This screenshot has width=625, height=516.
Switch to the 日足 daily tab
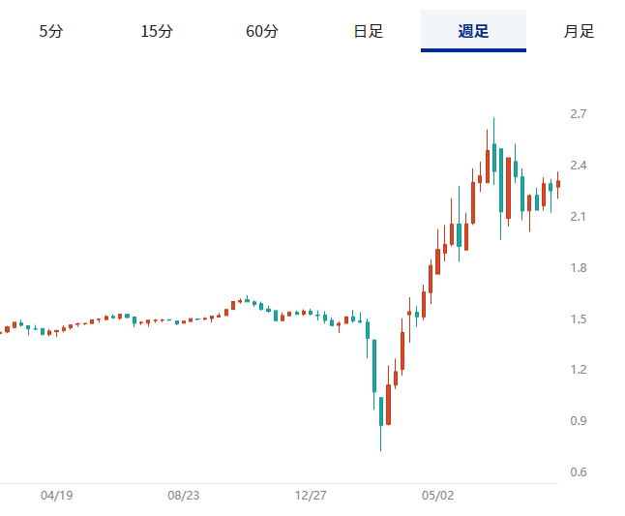point(368,31)
